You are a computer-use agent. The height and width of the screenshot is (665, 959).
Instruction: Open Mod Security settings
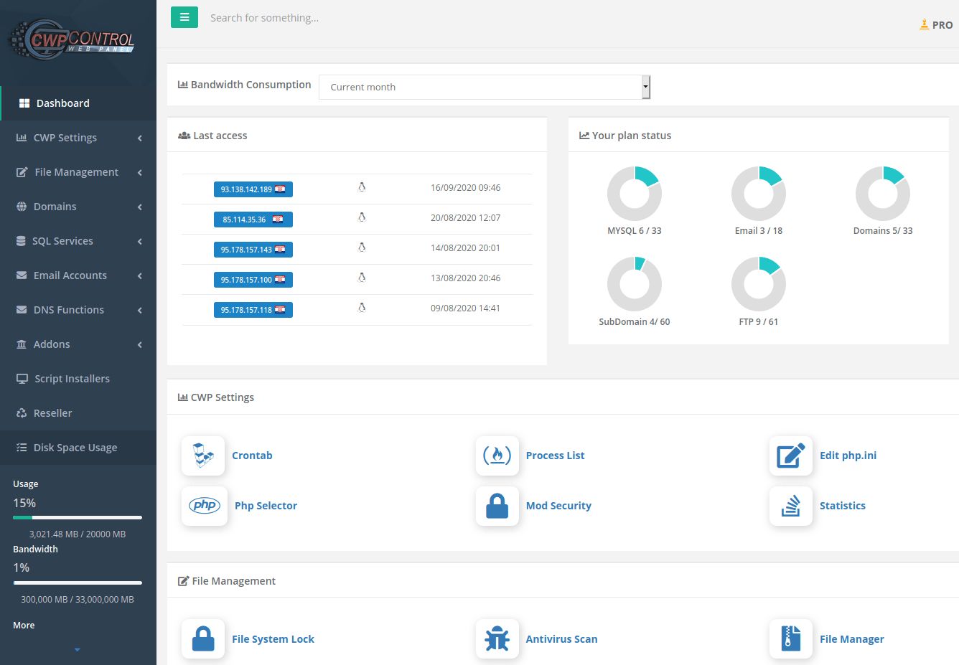pos(558,506)
